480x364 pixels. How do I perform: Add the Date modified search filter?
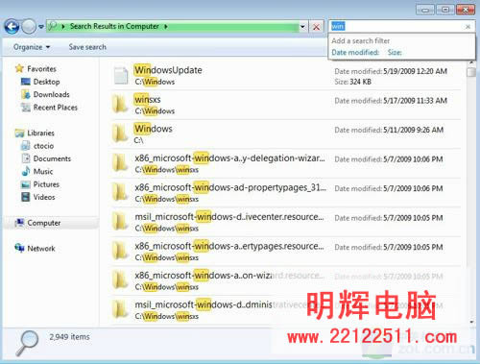(x=355, y=53)
